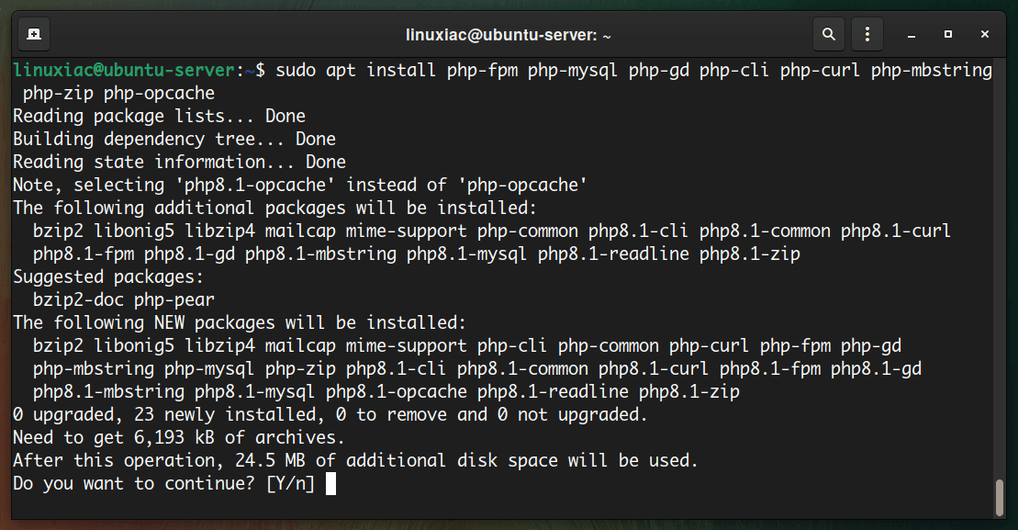Open a new terminal tab with the header icon
The height and width of the screenshot is (530, 1018).
click(x=34, y=34)
